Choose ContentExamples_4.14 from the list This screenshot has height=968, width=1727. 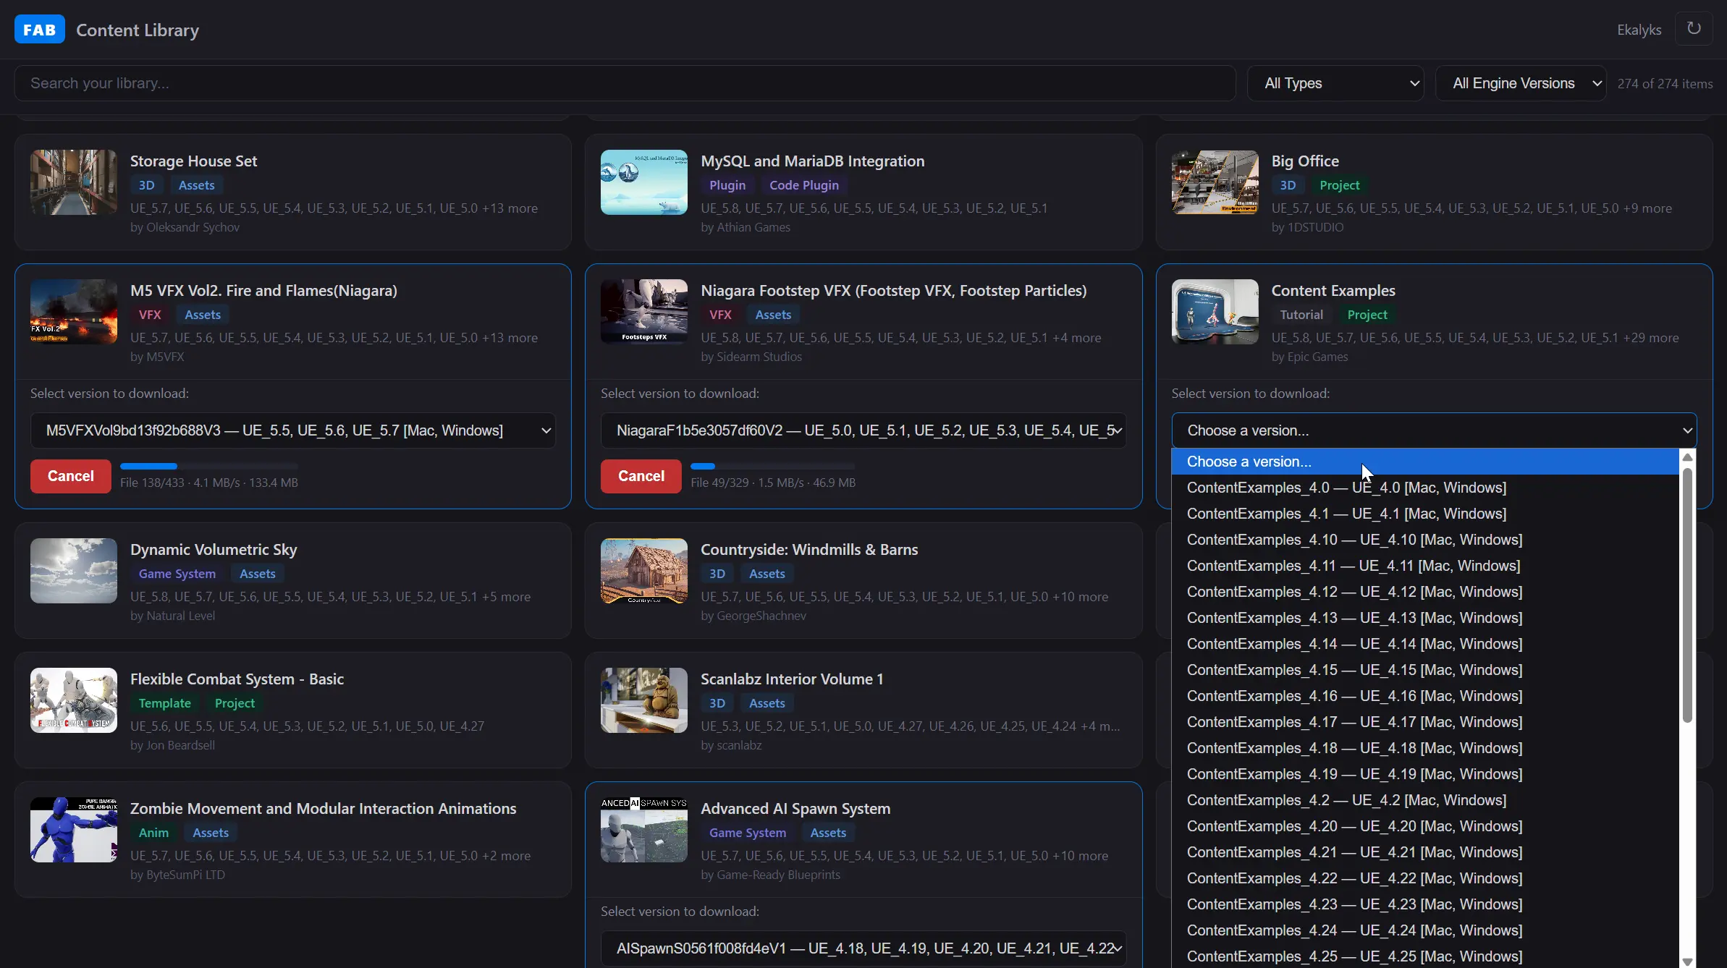click(1425, 644)
